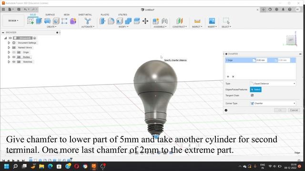Click the Left face of ViewCube
305x171 pixels.
(x=291, y=40)
